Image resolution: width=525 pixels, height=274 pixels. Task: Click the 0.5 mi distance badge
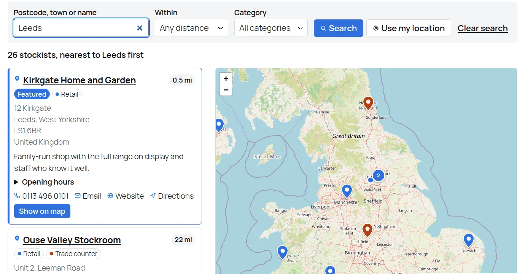(182, 80)
